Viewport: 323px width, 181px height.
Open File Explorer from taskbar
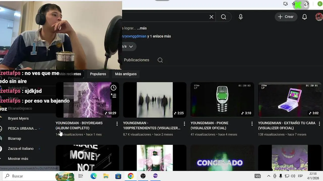[x=106, y=176]
